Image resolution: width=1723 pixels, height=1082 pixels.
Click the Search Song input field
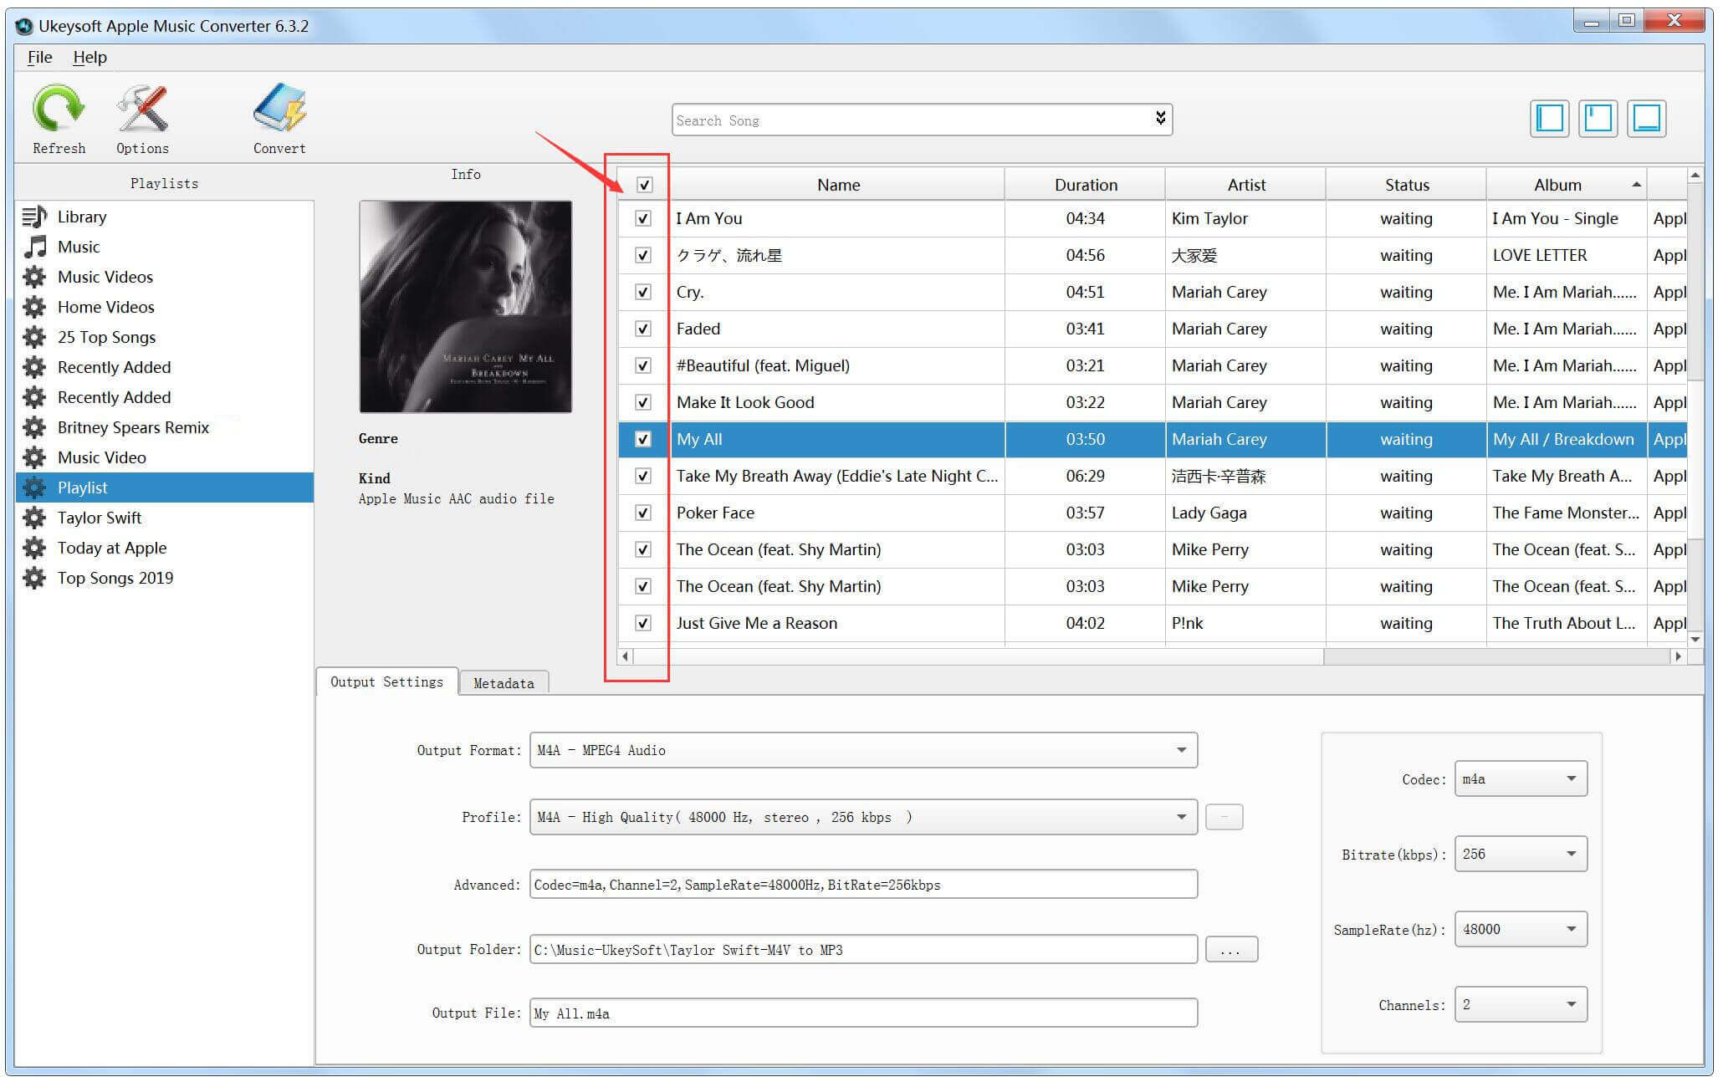point(919,119)
